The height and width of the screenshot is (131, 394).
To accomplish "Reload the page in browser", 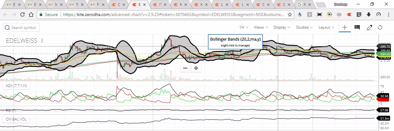I will point(22,14).
